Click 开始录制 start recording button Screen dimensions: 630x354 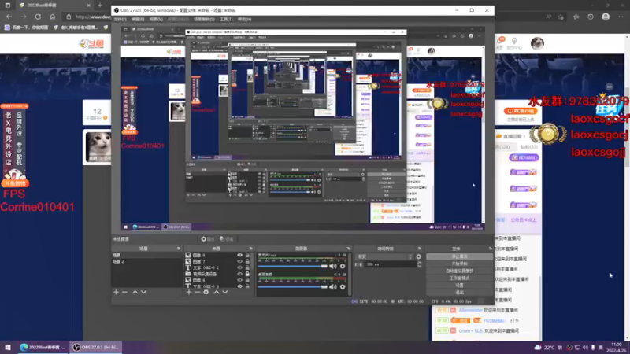(459, 264)
